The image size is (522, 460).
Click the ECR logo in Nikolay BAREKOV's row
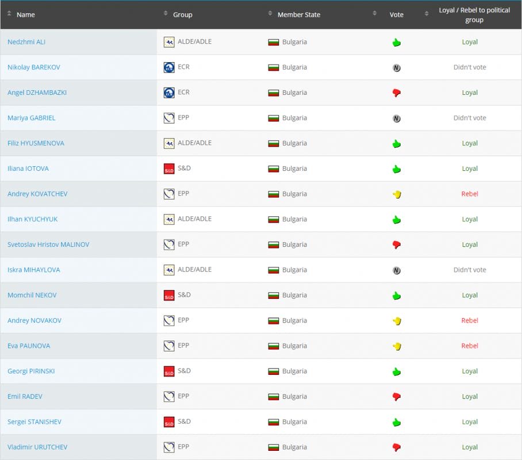169,67
